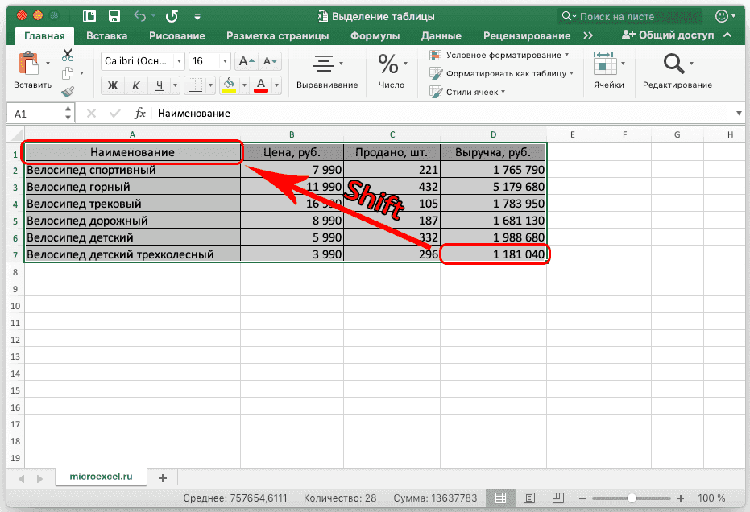Switch to Page Layout view
This screenshot has height=512, width=750.
[x=524, y=498]
